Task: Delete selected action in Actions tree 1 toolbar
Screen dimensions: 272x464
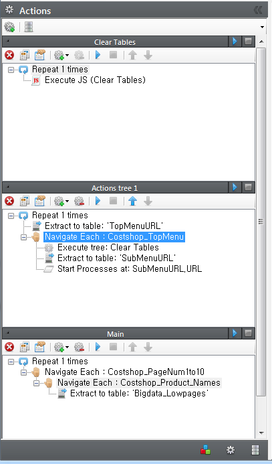Action: click(9, 202)
